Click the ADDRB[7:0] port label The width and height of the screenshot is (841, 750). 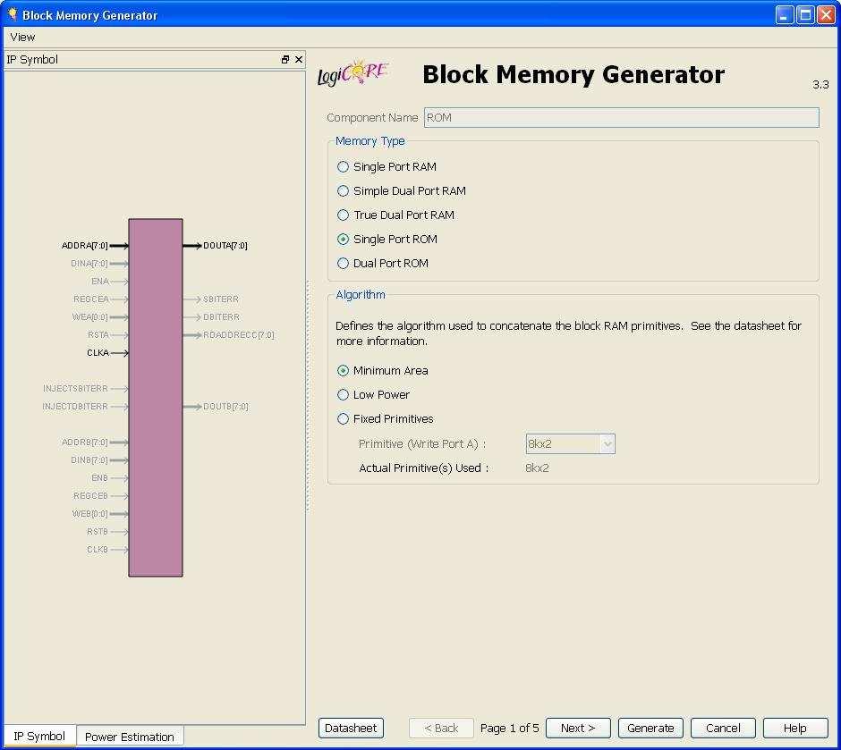click(x=85, y=442)
